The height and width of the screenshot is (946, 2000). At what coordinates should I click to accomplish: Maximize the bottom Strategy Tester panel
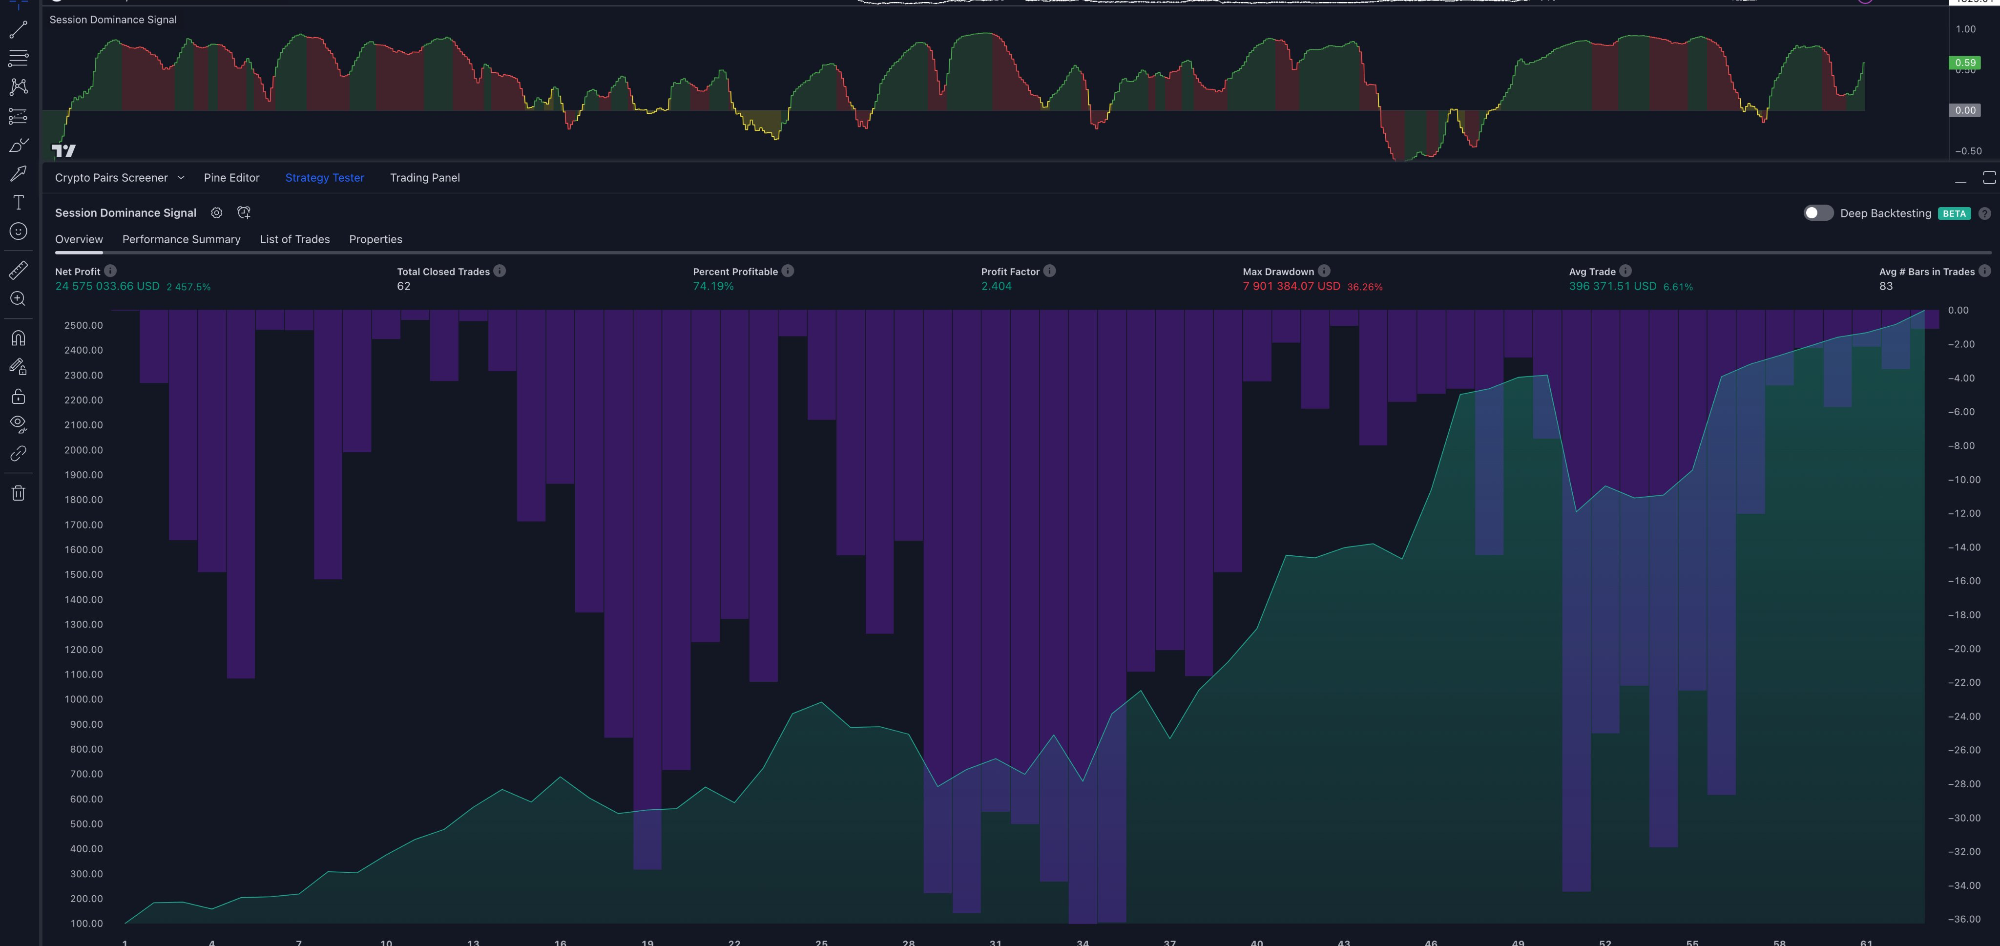tap(1989, 178)
